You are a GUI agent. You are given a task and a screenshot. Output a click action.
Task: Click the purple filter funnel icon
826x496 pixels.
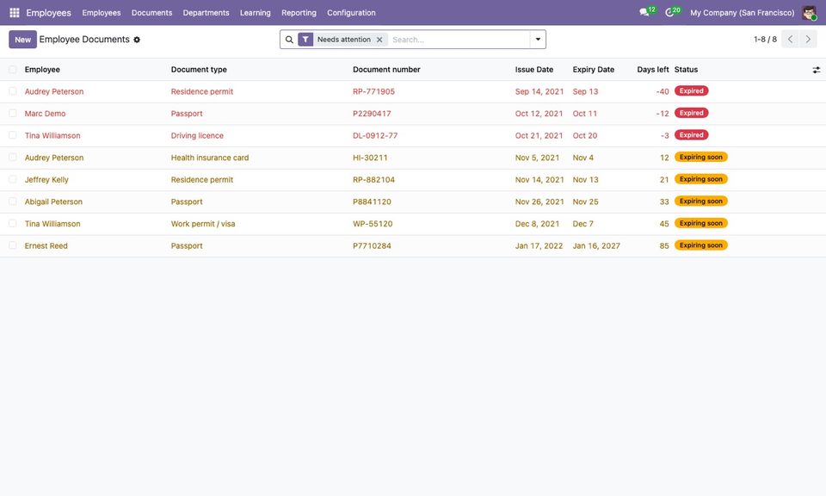tap(305, 40)
